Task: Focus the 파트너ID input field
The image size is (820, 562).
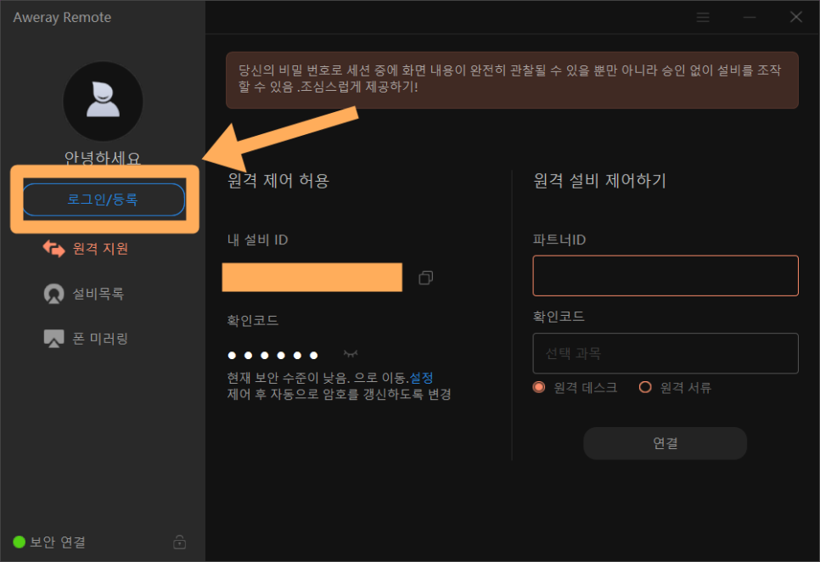Action: (666, 276)
